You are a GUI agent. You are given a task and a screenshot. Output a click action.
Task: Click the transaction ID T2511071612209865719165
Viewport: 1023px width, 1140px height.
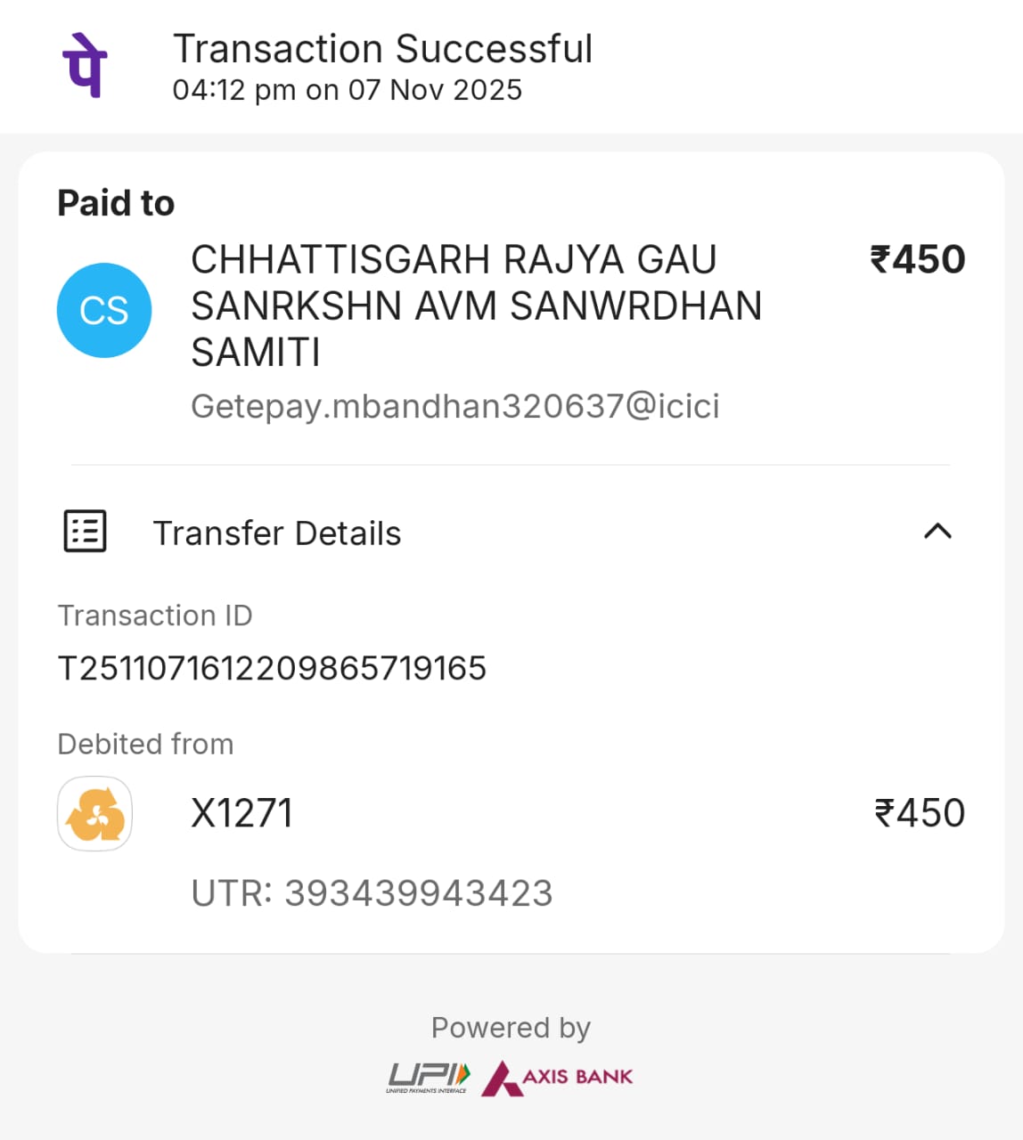272,668
